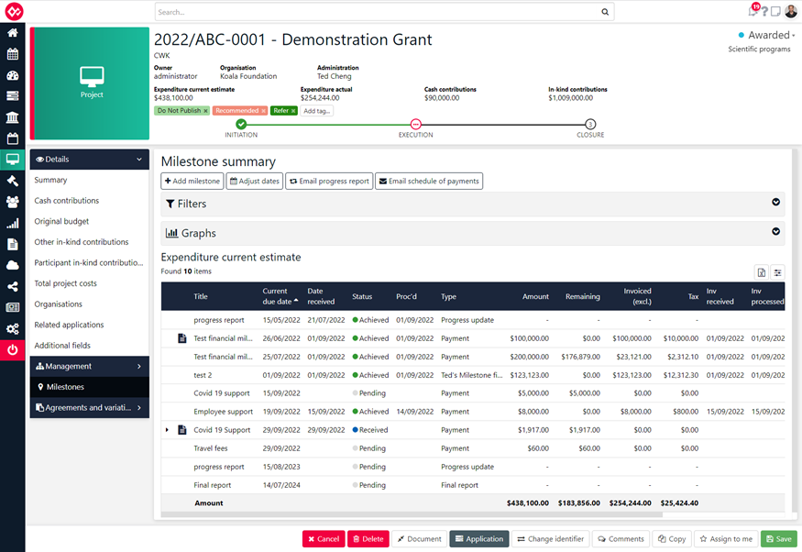Open the column settings sliders icon
Viewport: 802px width, 552px height.
pos(777,272)
